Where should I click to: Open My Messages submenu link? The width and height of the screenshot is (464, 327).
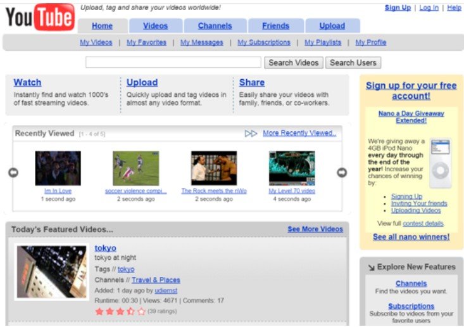pyautogui.click(x=202, y=42)
